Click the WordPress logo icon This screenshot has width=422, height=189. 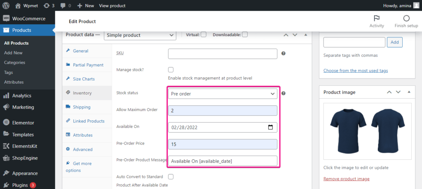pyautogui.click(x=5, y=6)
